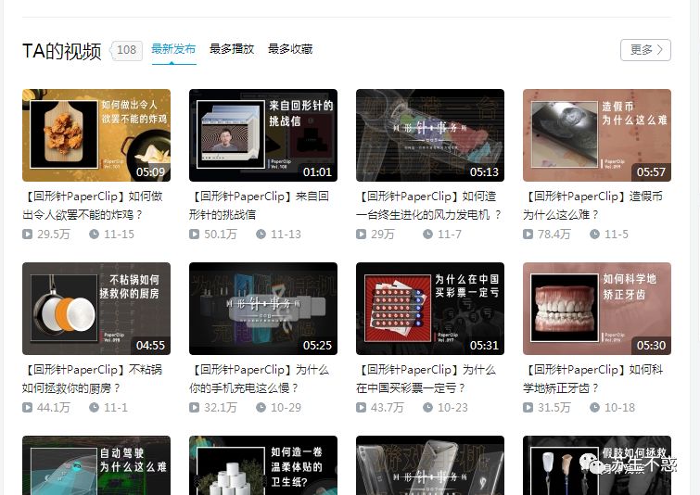The height and width of the screenshot is (495, 700).
Task: Click title 为什么你的手机充电这么慢
Action: [260, 379]
